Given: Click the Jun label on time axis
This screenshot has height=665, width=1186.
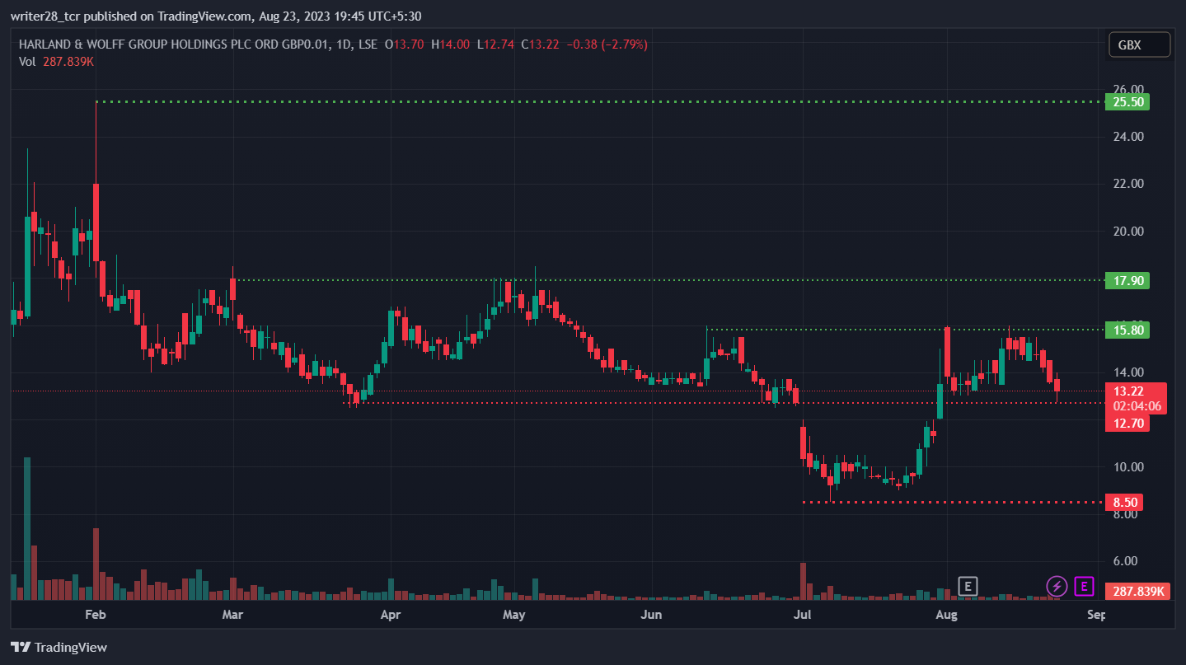Looking at the screenshot, I should coord(652,615).
